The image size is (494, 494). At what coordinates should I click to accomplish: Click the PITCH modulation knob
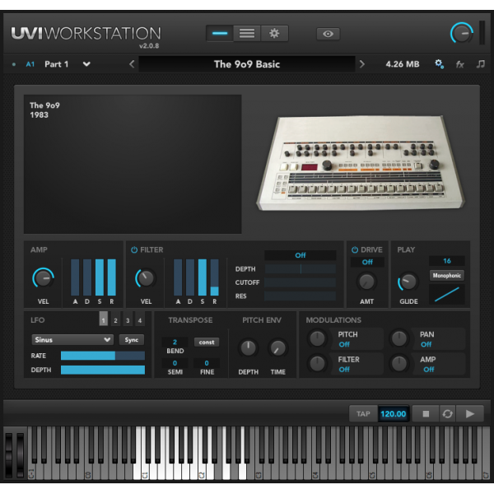coord(318,338)
